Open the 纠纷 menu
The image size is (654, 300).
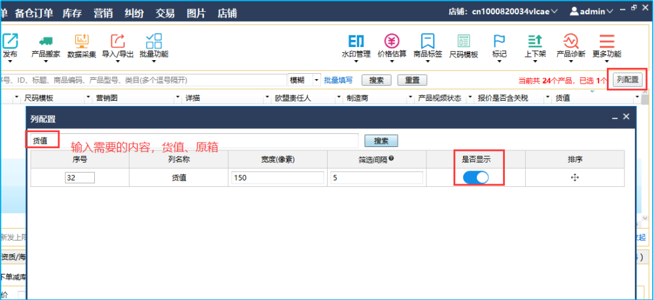pyautogui.click(x=134, y=13)
